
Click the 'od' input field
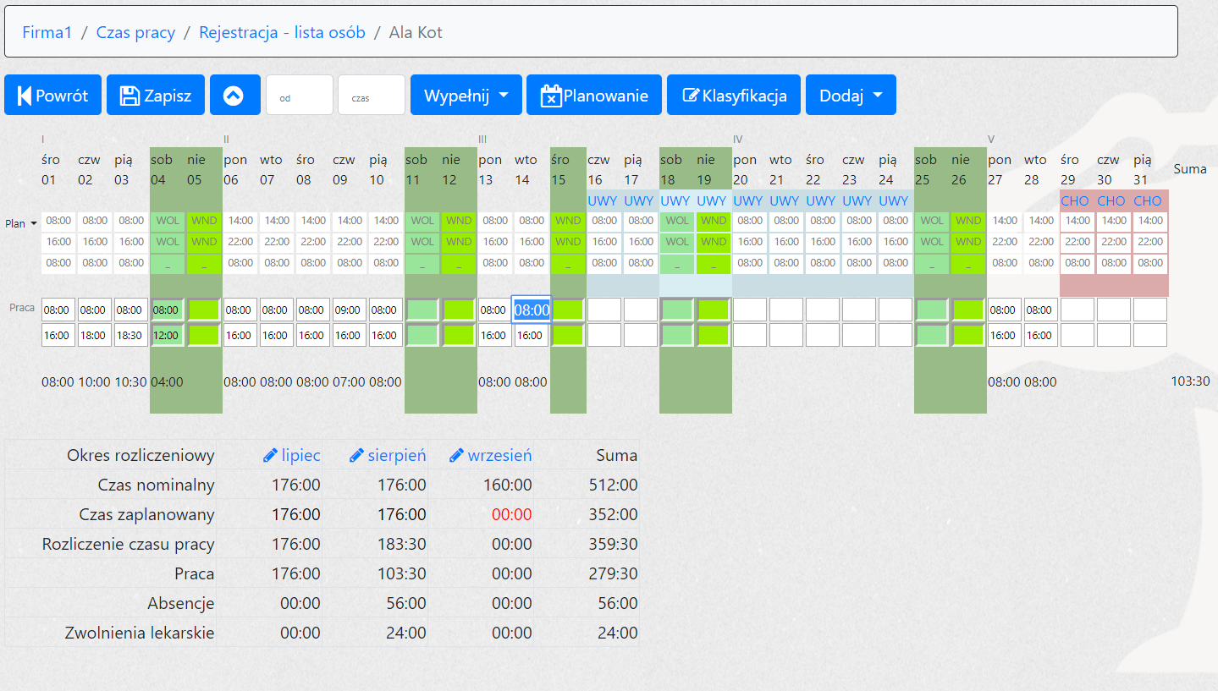[299, 96]
